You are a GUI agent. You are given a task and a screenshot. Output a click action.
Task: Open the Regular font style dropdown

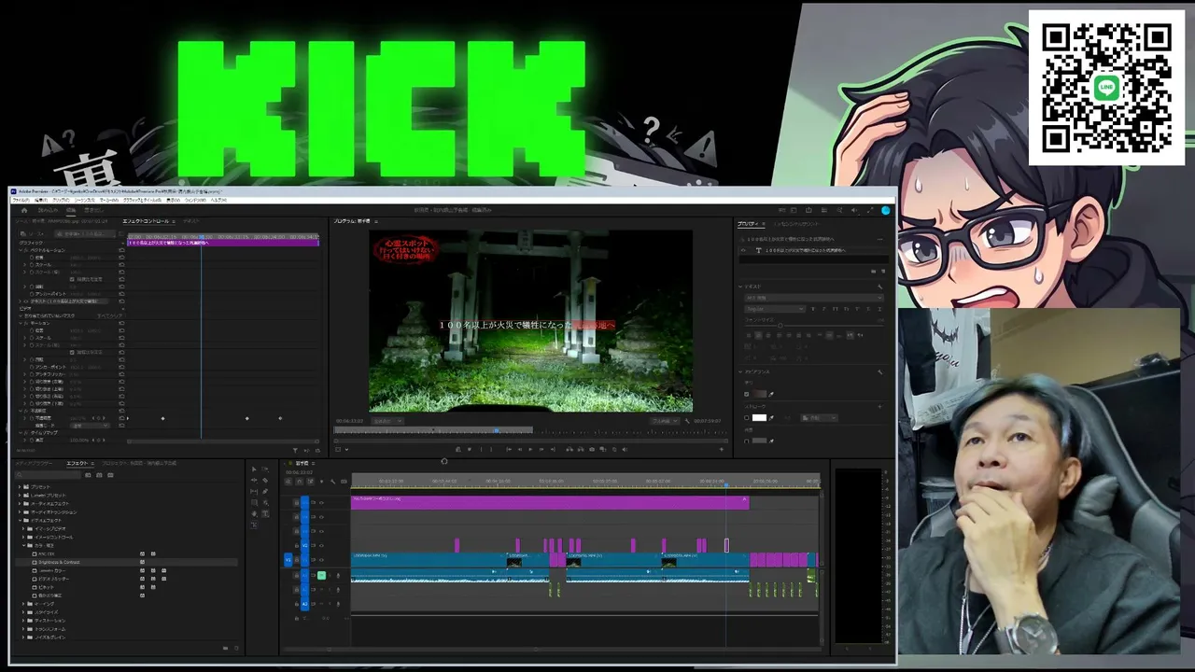point(774,309)
